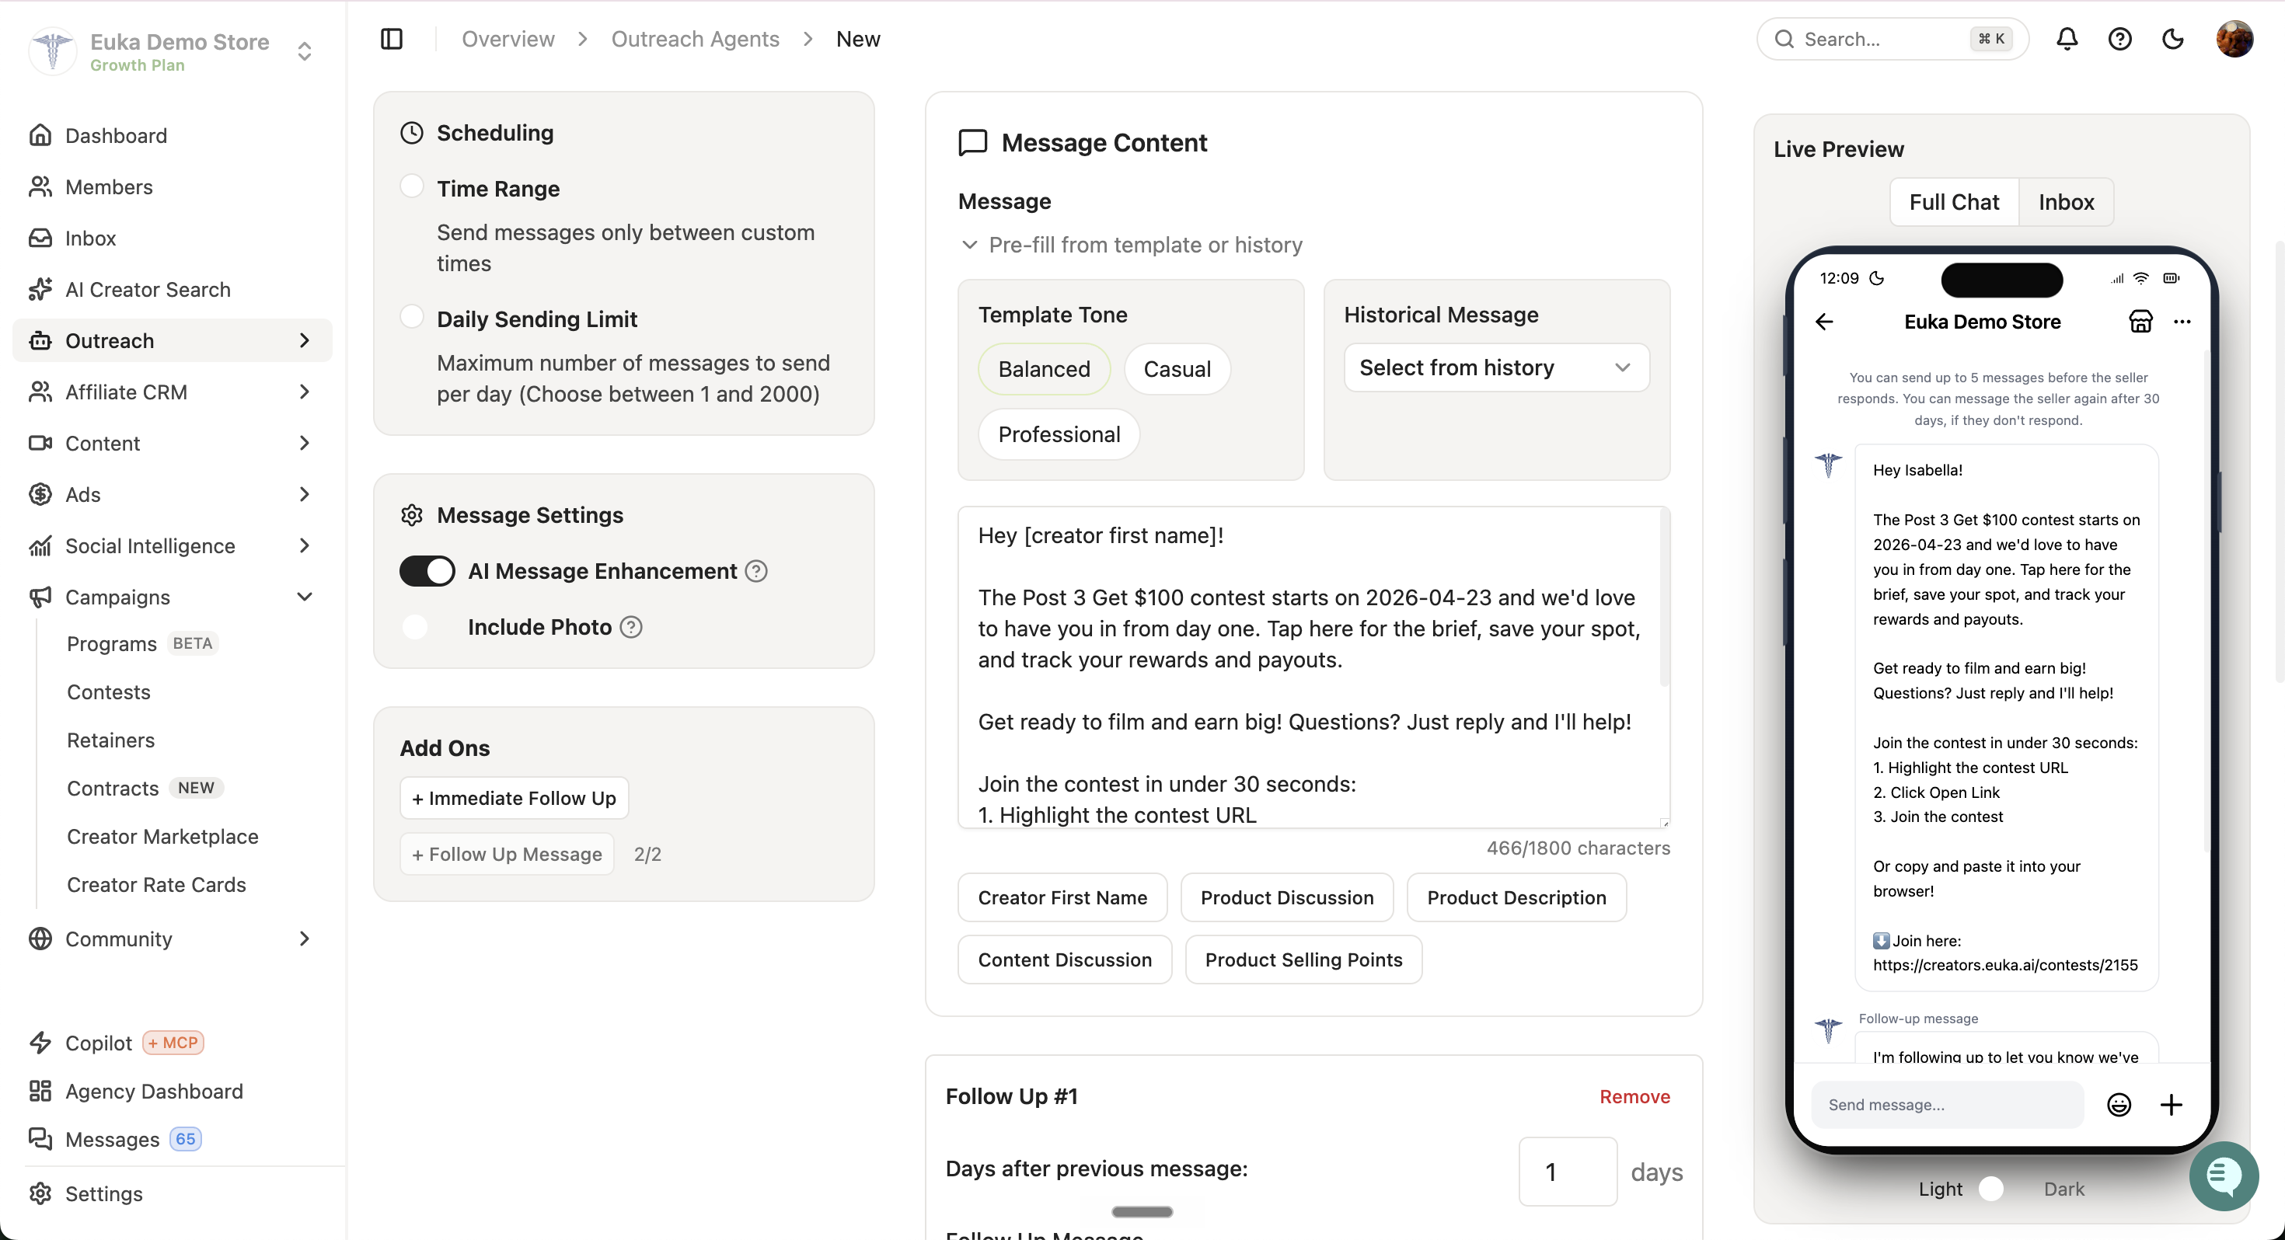Select the Time Range radio option
The height and width of the screenshot is (1240, 2285).
point(412,186)
